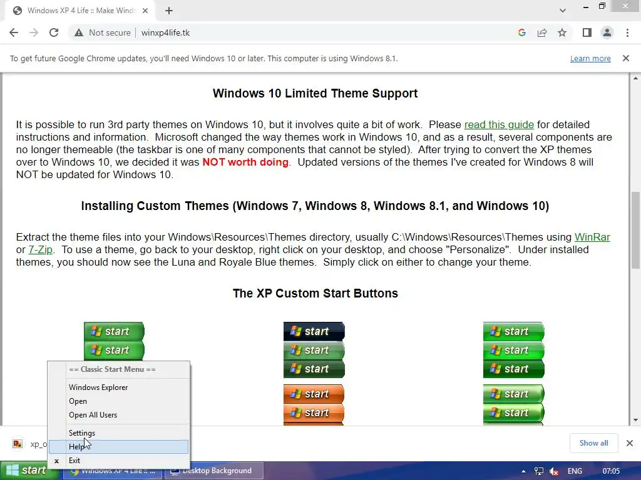Show hidden system tray icons
The image size is (641, 480).
click(524, 471)
